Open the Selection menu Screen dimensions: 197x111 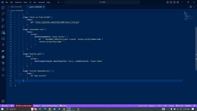(18, 2)
